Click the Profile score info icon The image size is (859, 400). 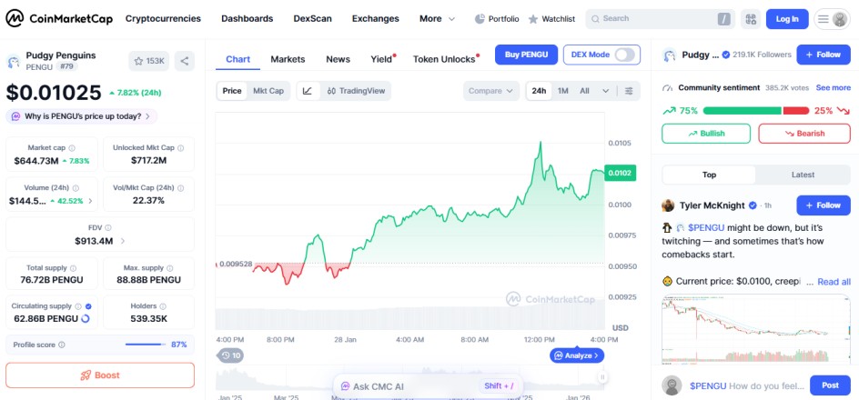pyautogui.click(x=61, y=345)
